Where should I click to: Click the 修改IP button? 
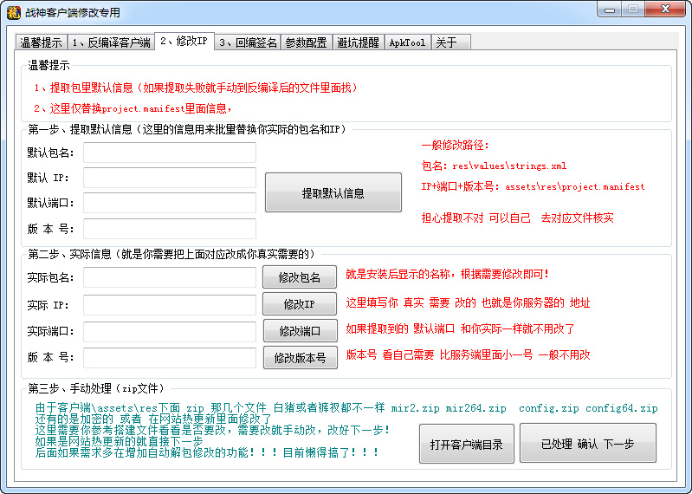300,304
